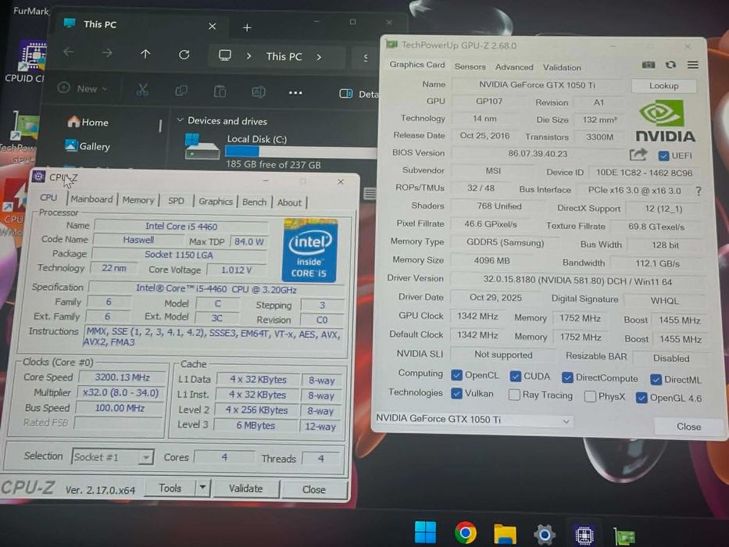Open GPU-Z Advanced tab
Image resolution: width=729 pixels, height=547 pixels.
pos(514,67)
